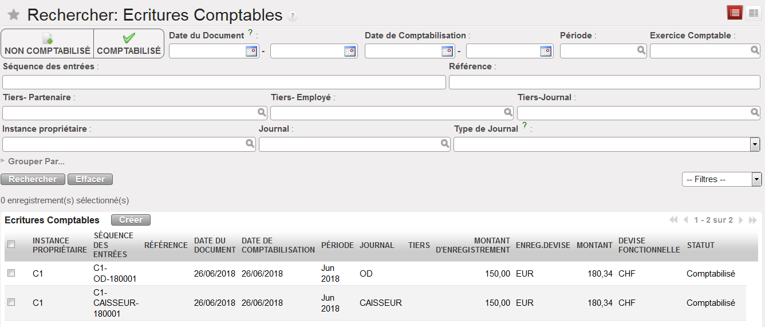Click the favorites star icon
The image size is (765, 327).
[x=14, y=15]
